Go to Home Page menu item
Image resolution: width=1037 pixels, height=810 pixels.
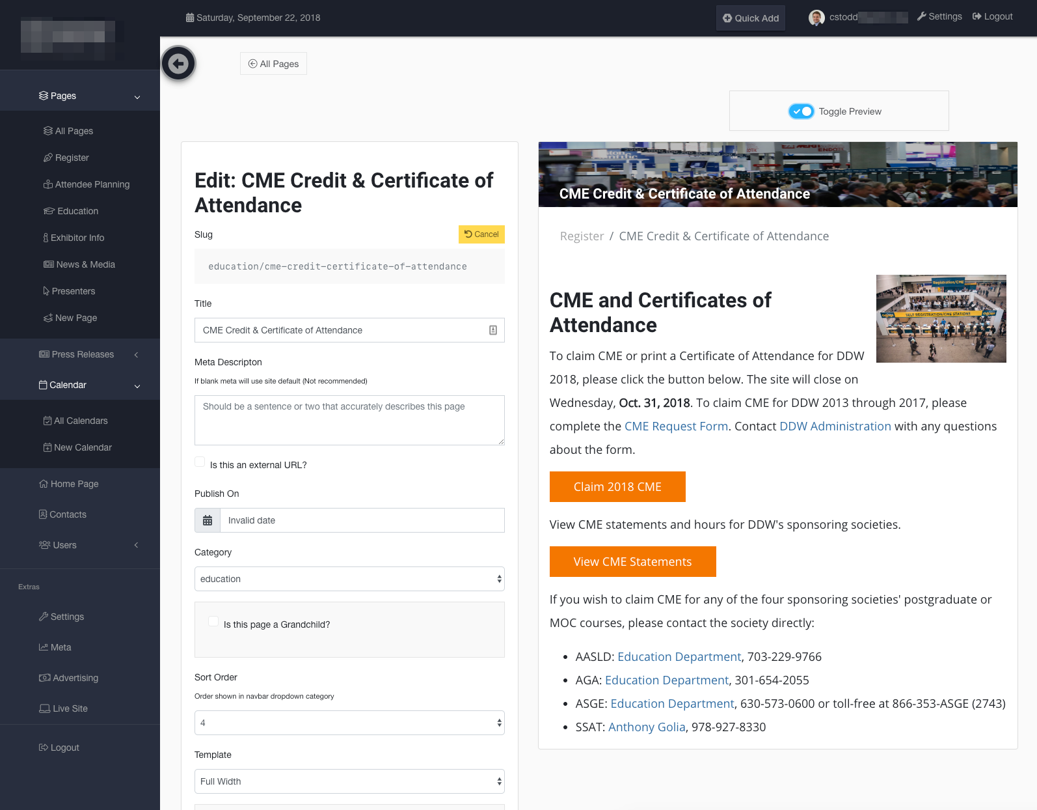point(69,484)
